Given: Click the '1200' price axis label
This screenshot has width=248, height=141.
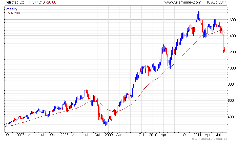Looking at the screenshot, I should pyautogui.click(x=232, y=52).
